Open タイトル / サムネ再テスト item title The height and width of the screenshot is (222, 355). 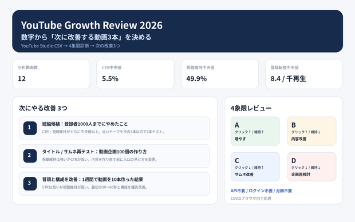[x=94, y=152]
